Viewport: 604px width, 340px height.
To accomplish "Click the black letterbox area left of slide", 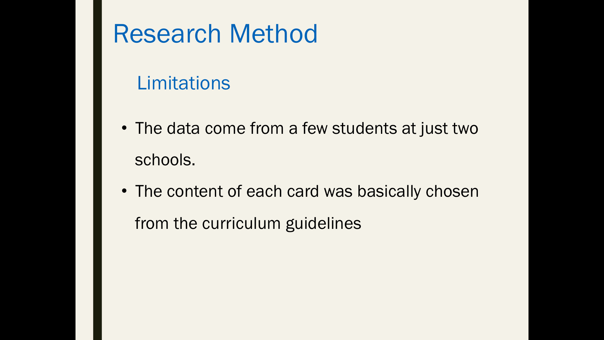I will [x=38, y=170].
